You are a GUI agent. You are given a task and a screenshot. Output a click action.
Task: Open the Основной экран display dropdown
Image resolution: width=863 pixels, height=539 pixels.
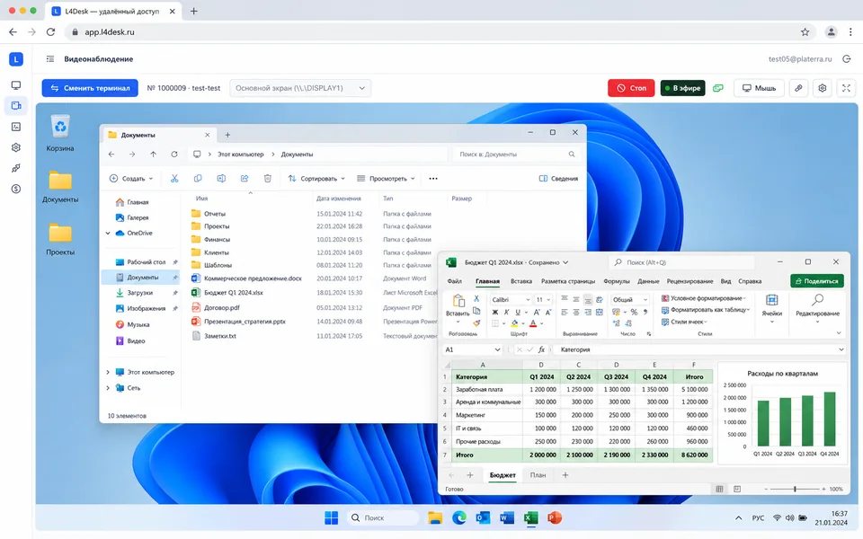[x=300, y=88]
